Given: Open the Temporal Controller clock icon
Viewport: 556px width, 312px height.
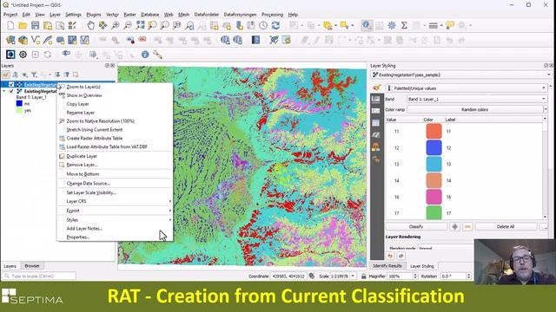Looking at the screenshot, I should tap(263, 25).
